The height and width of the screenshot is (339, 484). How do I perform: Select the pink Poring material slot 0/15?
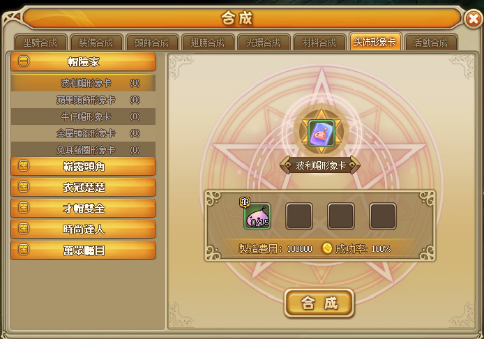[257, 216]
